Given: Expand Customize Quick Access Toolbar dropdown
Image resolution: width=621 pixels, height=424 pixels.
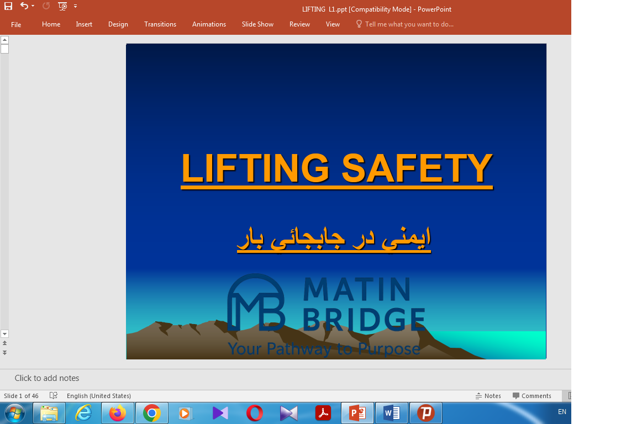Looking at the screenshot, I should (x=75, y=6).
